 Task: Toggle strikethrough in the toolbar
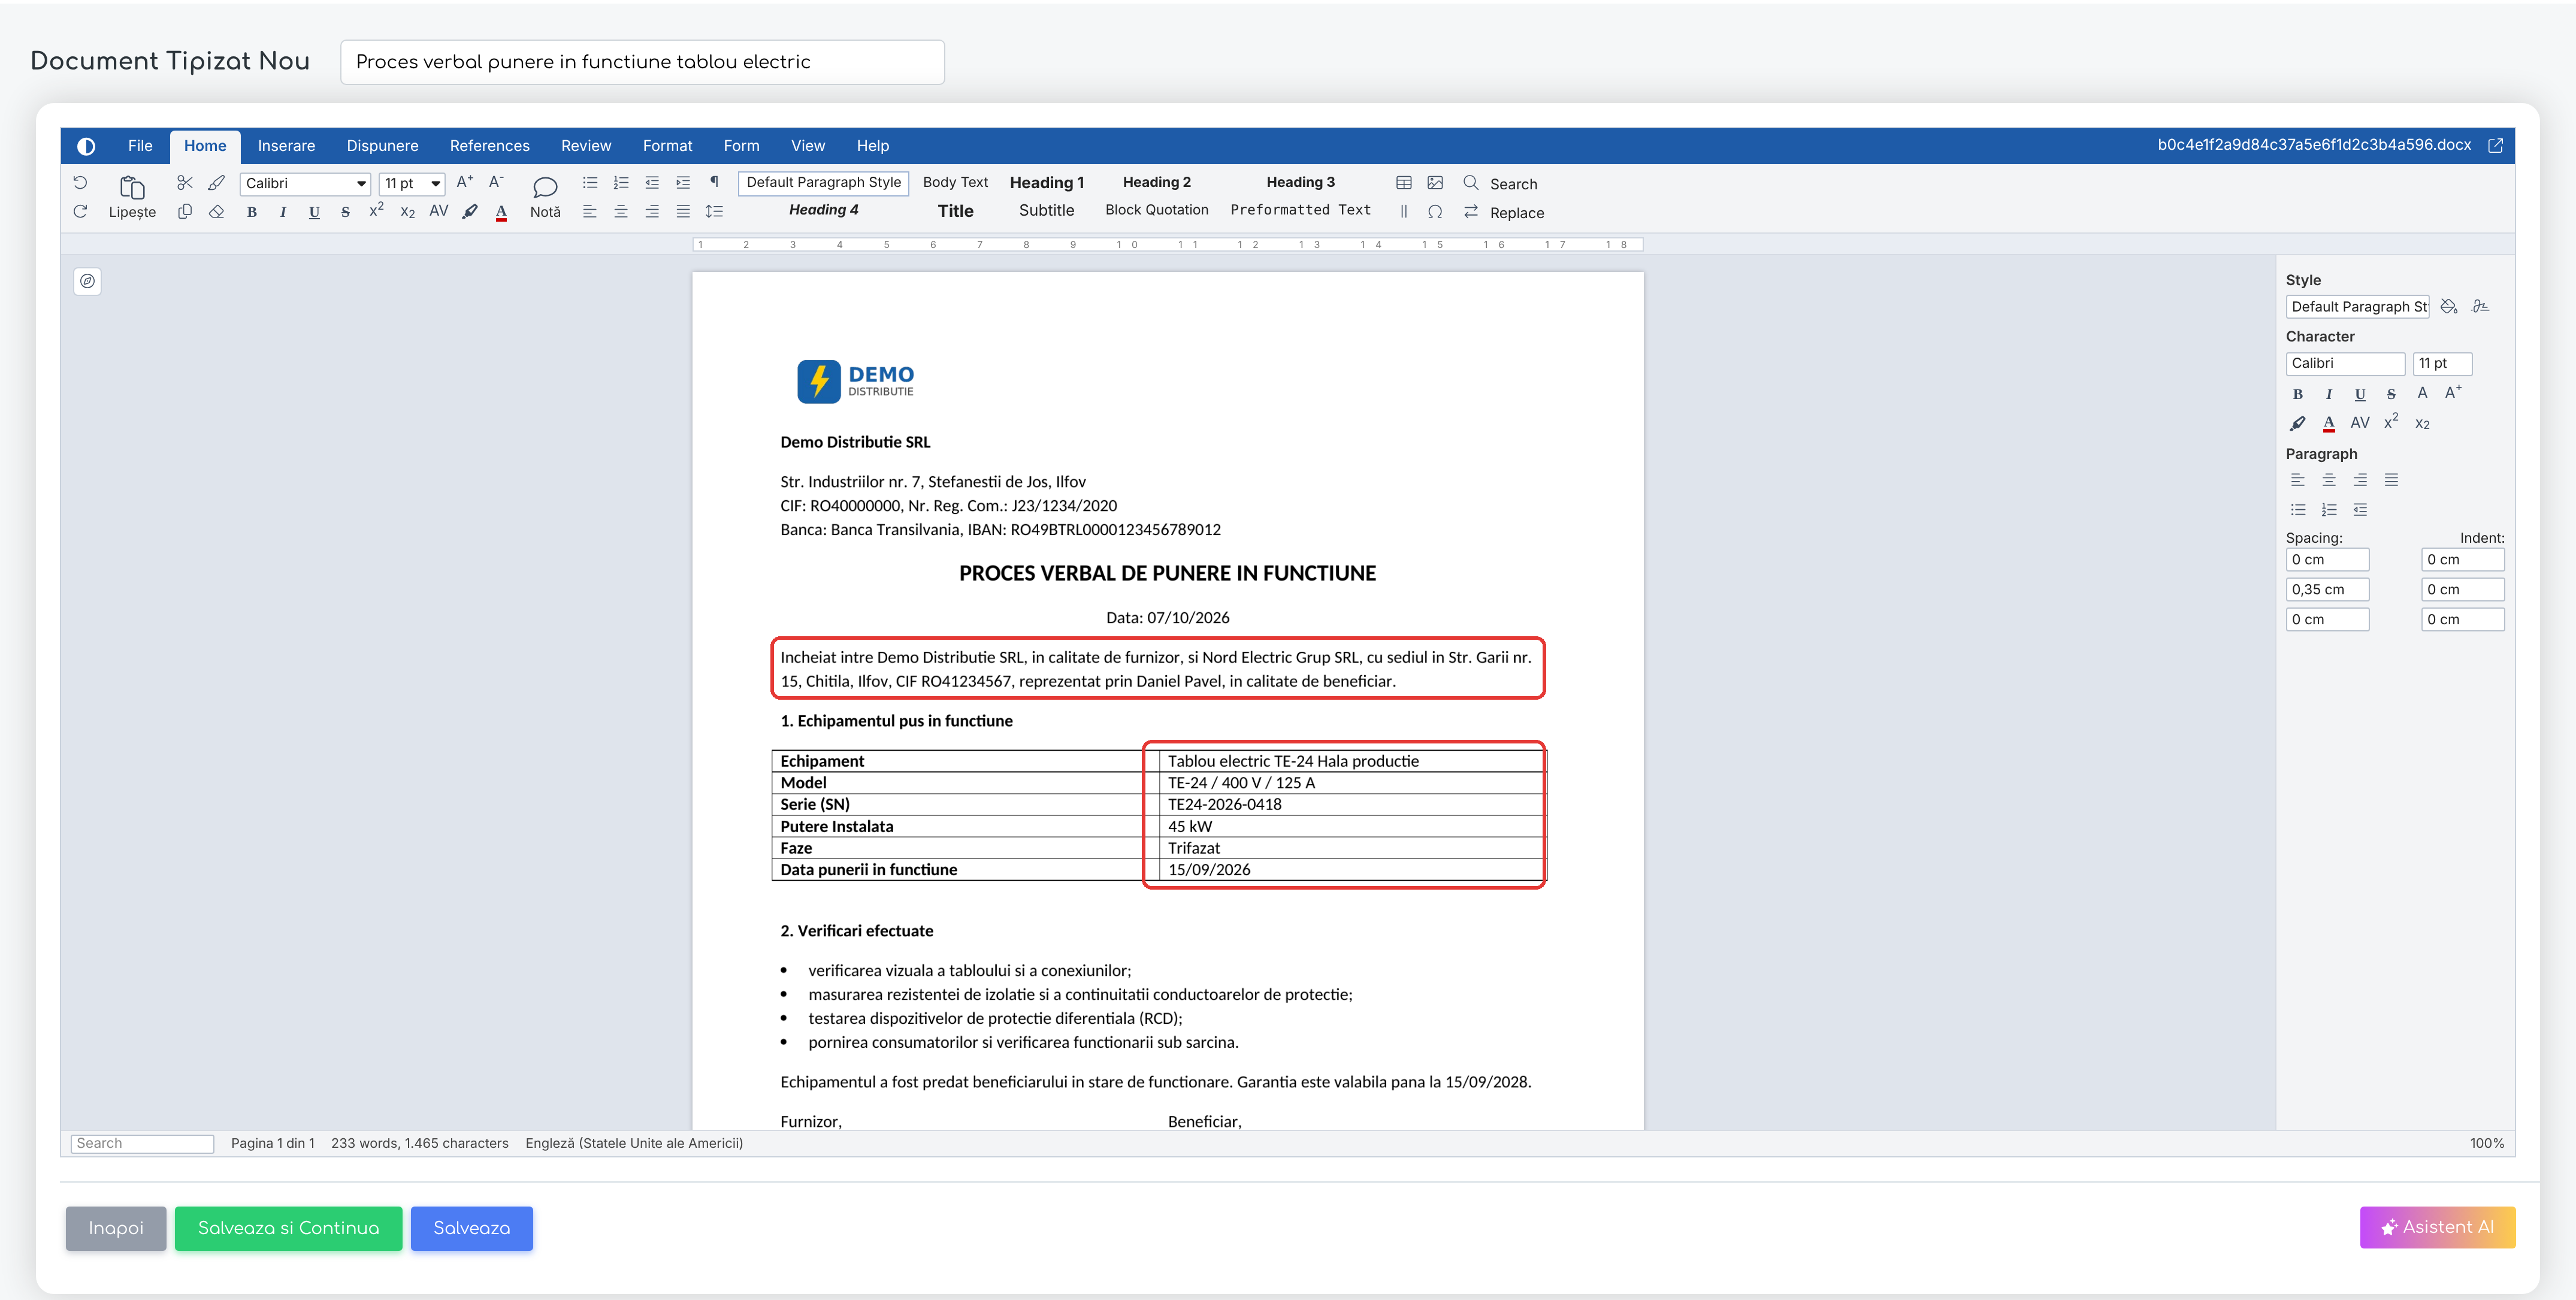pos(345,211)
